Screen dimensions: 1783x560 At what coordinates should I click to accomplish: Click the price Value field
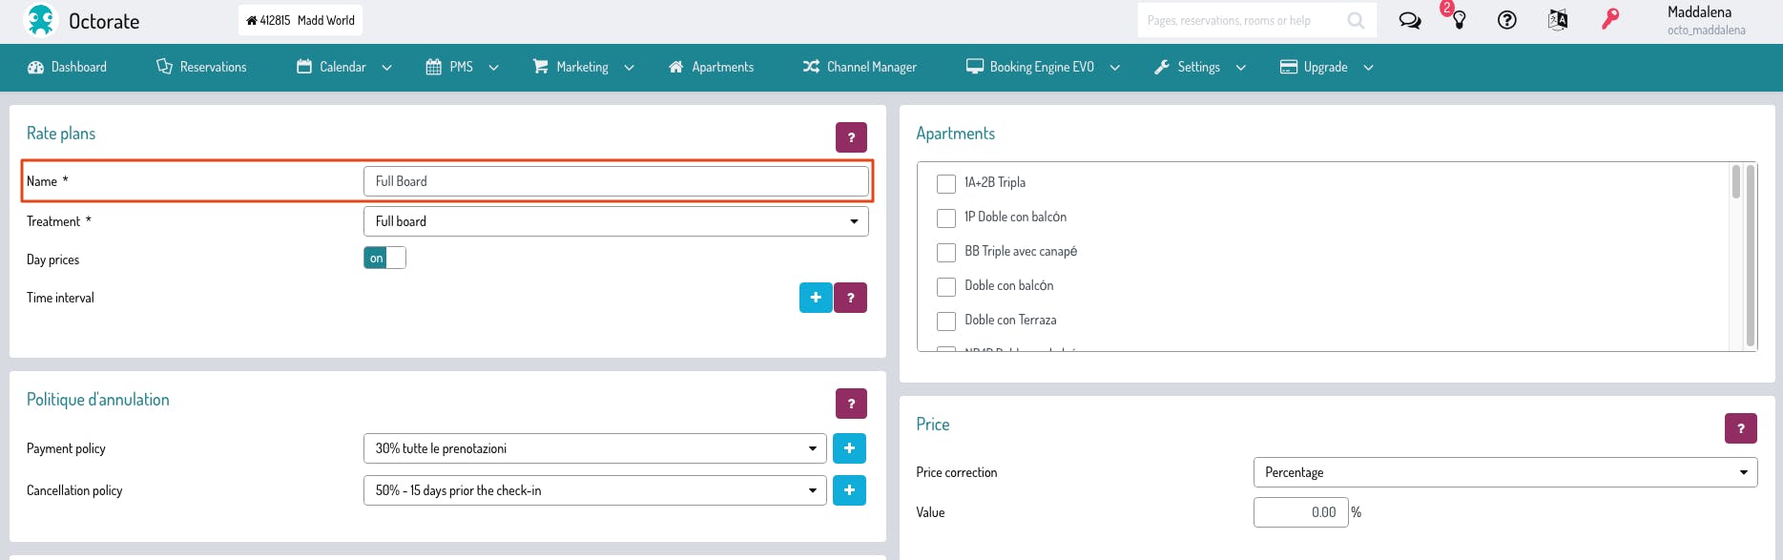click(x=1300, y=512)
